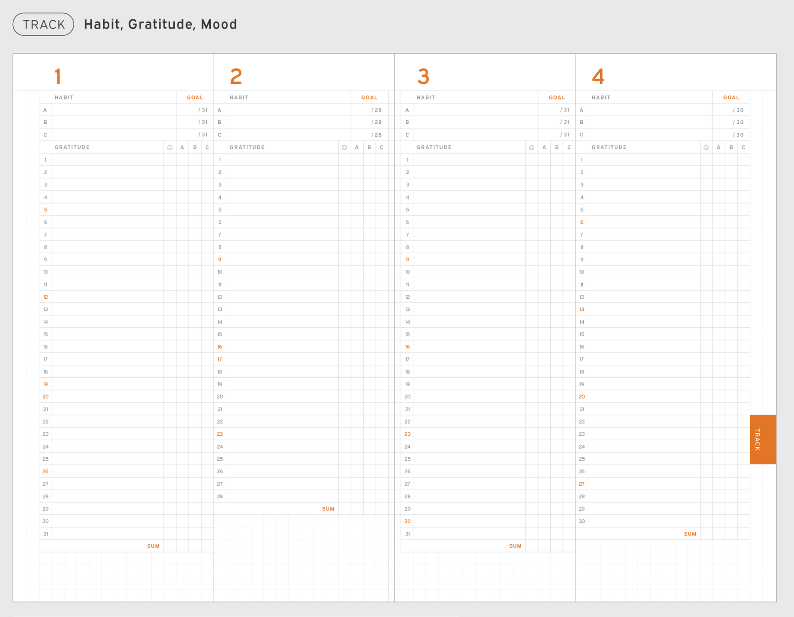Viewport: 794px width, 617px height.
Task: Click the mood smiley icon in month 1 gratitude header
Action: point(170,147)
